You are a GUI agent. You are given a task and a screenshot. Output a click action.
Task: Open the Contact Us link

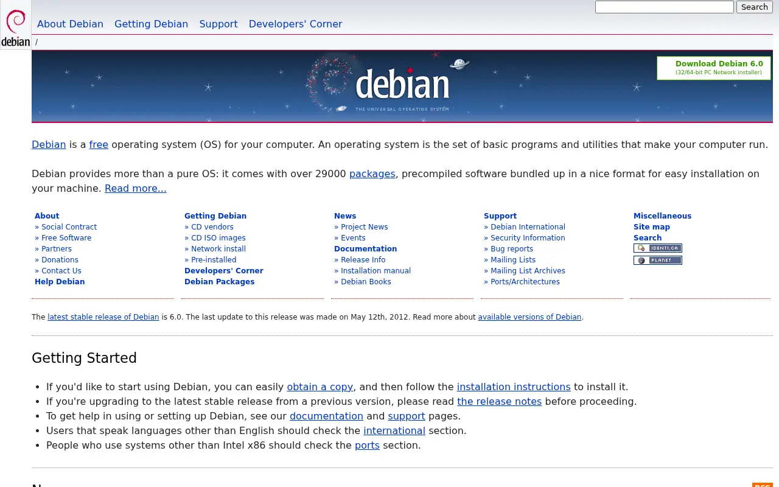tap(61, 271)
